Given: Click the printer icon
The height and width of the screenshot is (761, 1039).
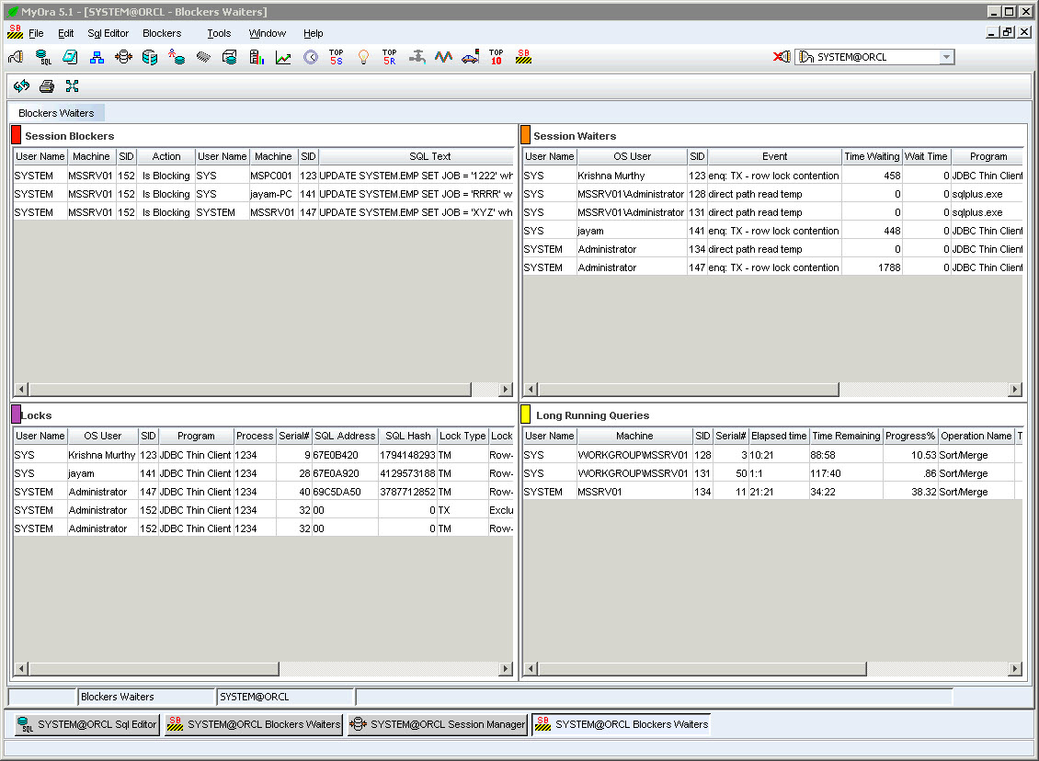Looking at the screenshot, I should point(47,86).
